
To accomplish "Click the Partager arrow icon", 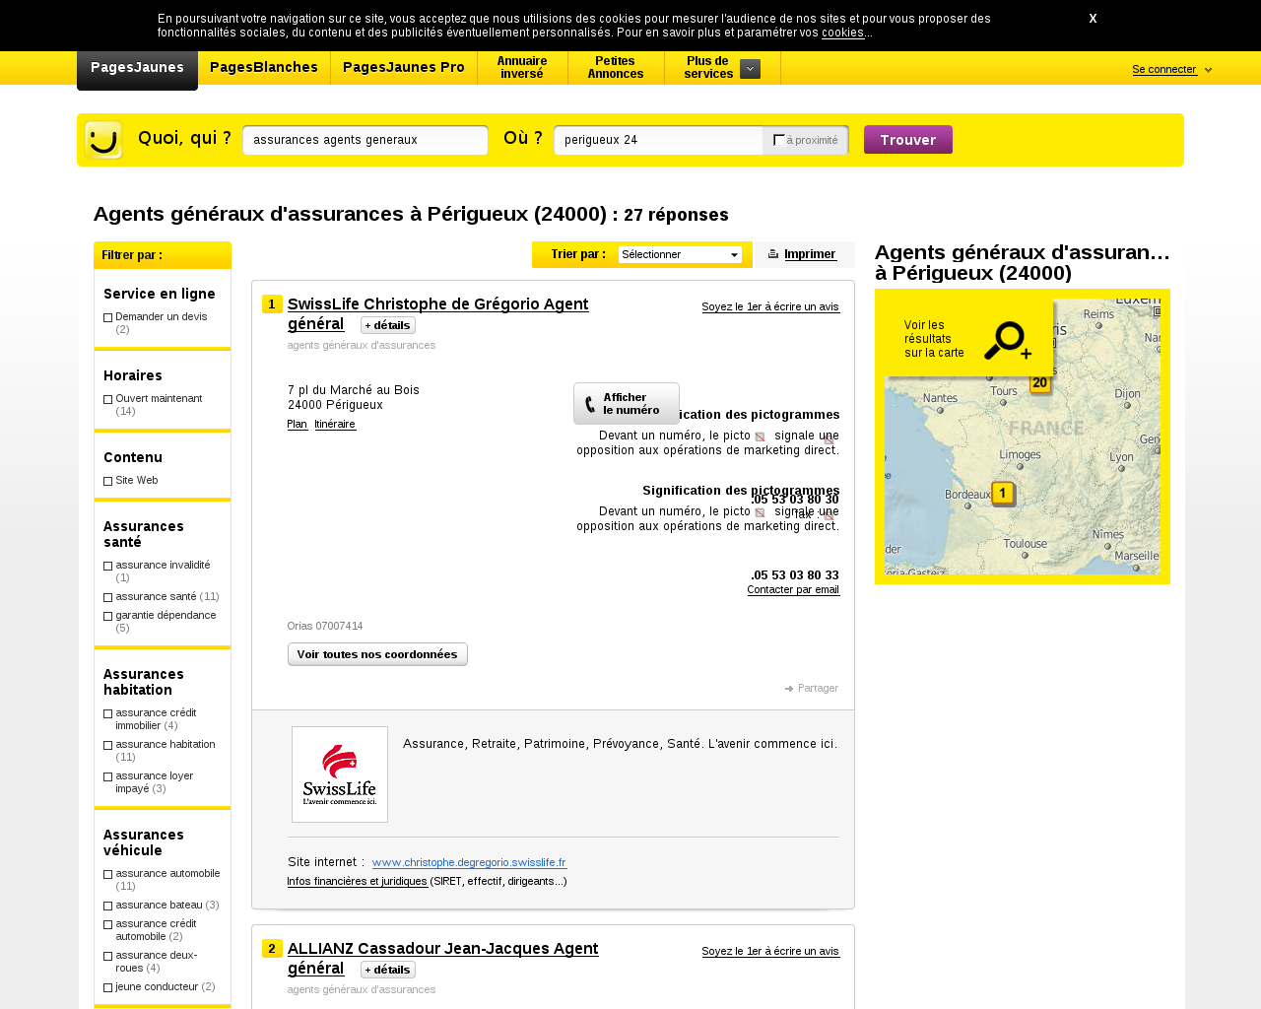I will click(789, 689).
